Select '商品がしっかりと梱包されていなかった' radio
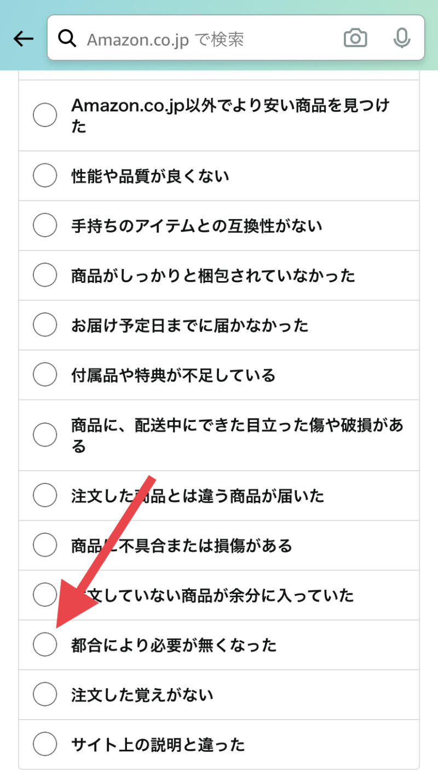This screenshot has width=438, height=782. [x=45, y=275]
